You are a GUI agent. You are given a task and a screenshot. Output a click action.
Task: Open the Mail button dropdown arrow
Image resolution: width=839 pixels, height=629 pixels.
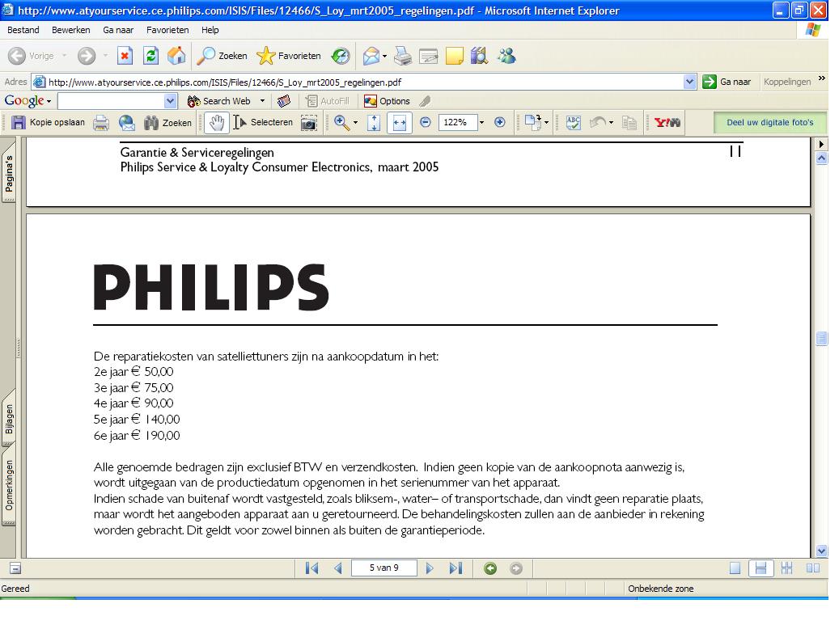384,56
